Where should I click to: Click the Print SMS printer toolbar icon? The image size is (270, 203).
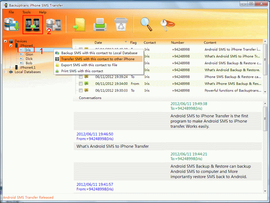(100, 25)
